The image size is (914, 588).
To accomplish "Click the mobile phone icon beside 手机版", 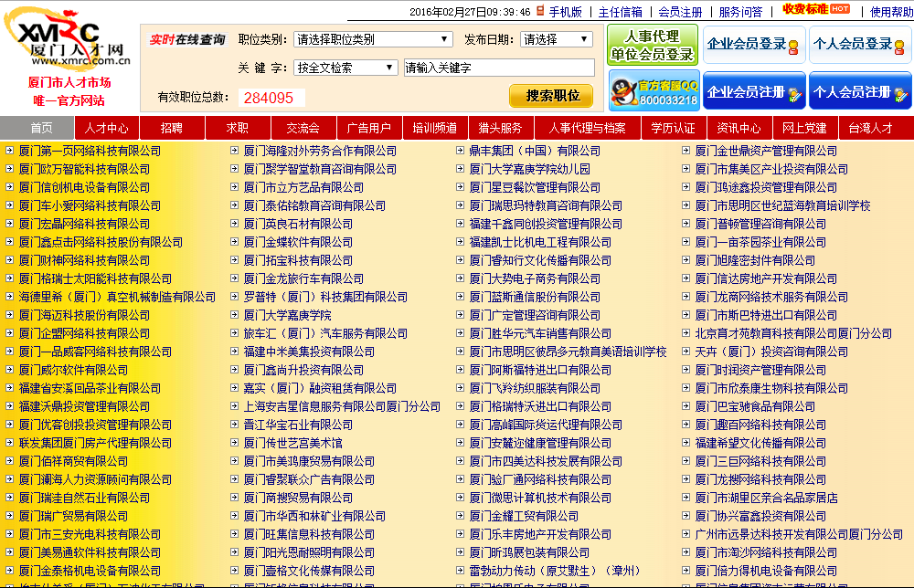I will click(540, 11).
